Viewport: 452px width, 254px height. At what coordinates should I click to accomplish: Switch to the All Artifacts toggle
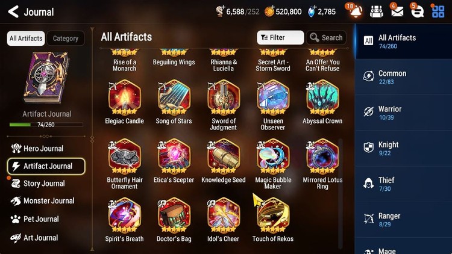click(x=26, y=39)
